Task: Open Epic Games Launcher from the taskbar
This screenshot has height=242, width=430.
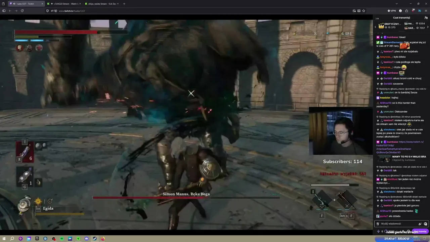Action: (x=37, y=239)
